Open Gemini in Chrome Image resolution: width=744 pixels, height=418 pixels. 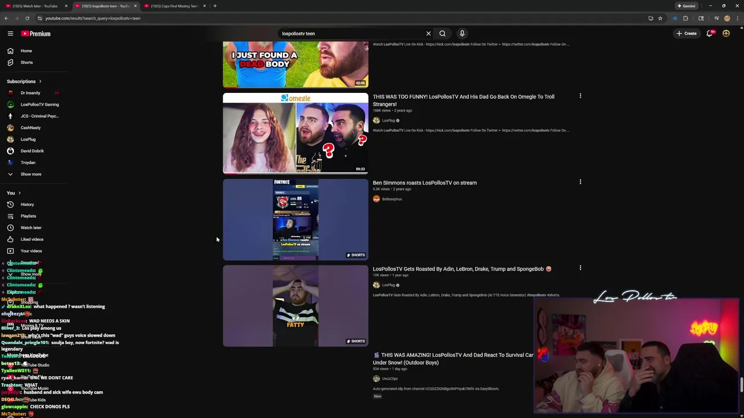click(x=686, y=6)
